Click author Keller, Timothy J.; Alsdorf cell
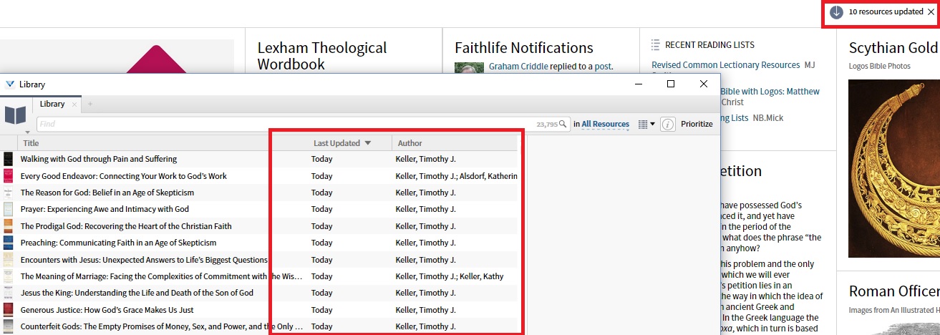940x335 pixels. [x=456, y=176]
